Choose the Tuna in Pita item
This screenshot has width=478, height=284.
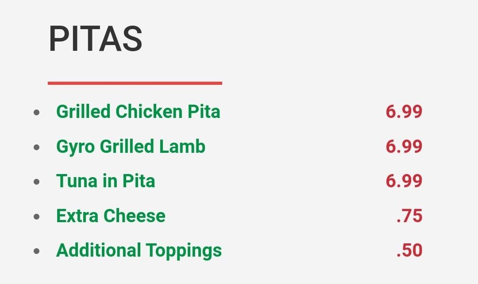[105, 181]
